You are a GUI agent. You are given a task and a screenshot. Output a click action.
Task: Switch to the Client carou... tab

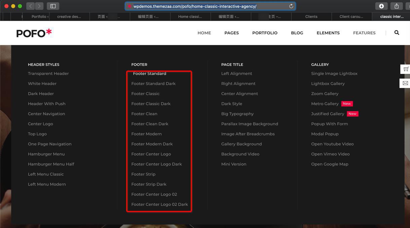351,16
